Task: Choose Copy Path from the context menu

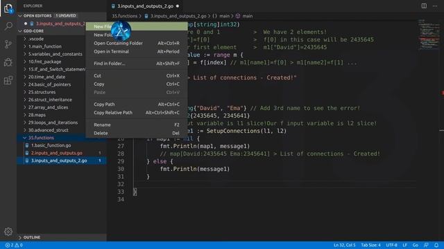Action: click(x=137, y=104)
